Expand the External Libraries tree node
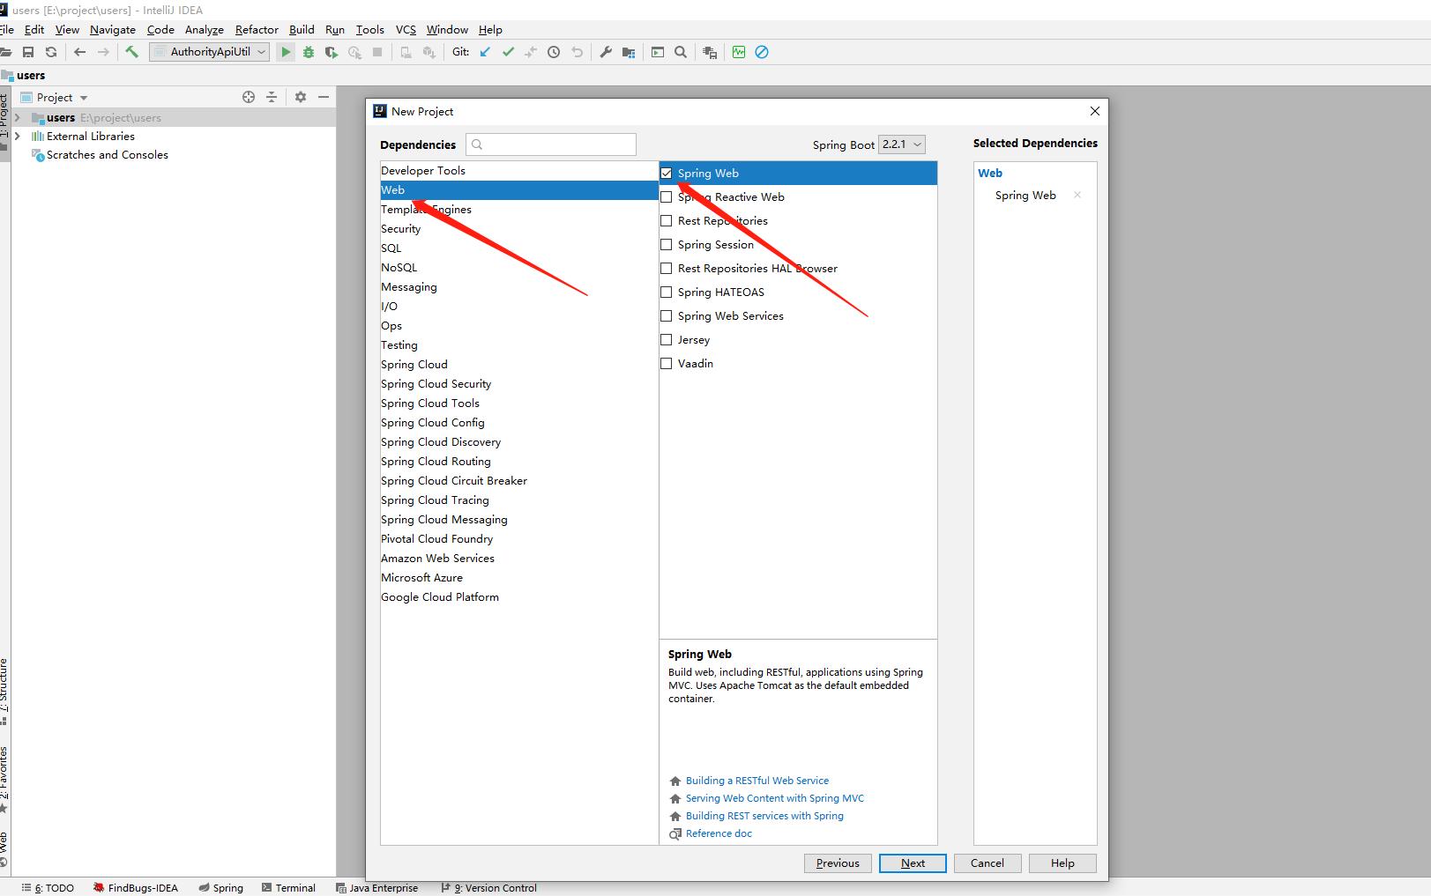 coord(17,137)
